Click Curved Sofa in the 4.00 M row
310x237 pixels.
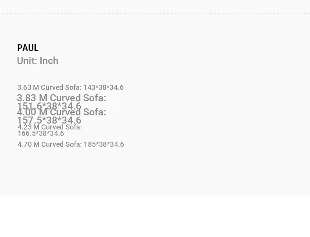click(x=78, y=112)
